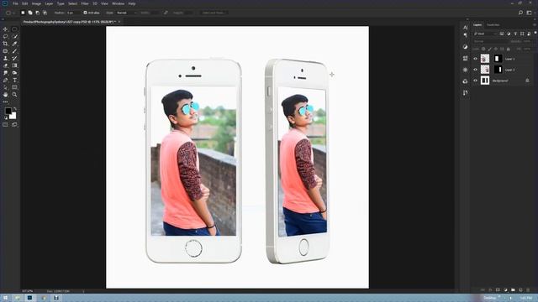The height and width of the screenshot is (302, 538).
Task: Select the Move tool
Action: (6, 29)
